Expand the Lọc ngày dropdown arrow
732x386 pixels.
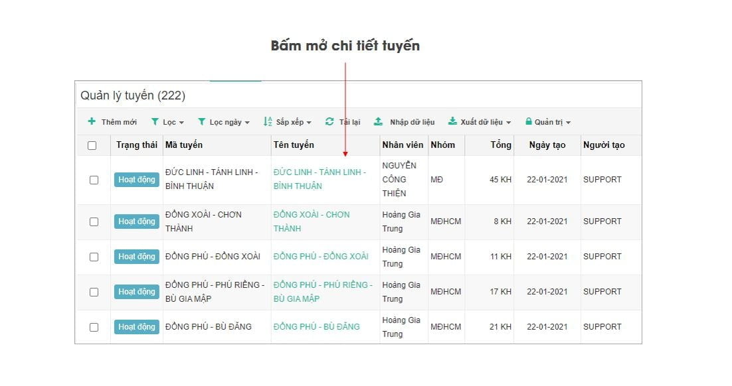247,123
